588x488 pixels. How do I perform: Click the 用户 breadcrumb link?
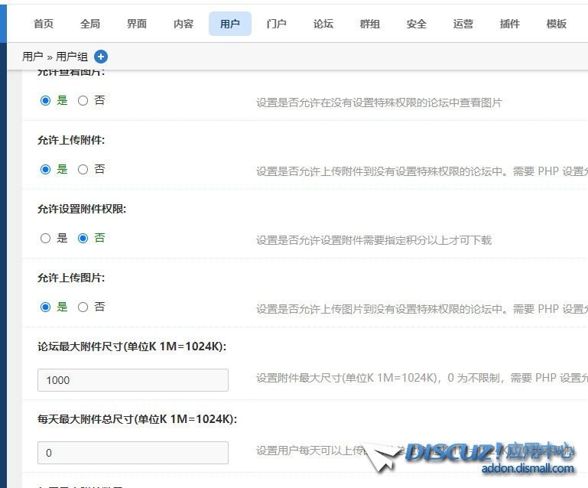[32, 57]
